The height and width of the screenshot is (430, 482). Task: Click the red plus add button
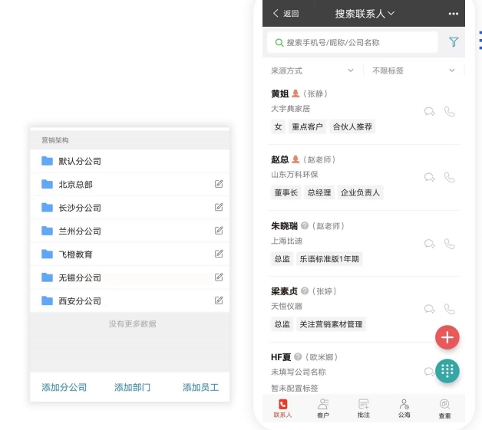pos(447,337)
